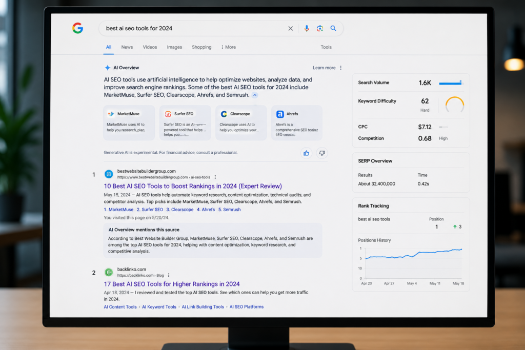Open options menu for bestwebsitebuildergroup result
Image resolution: width=525 pixels, height=350 pixels.
(x=215, y=177)
